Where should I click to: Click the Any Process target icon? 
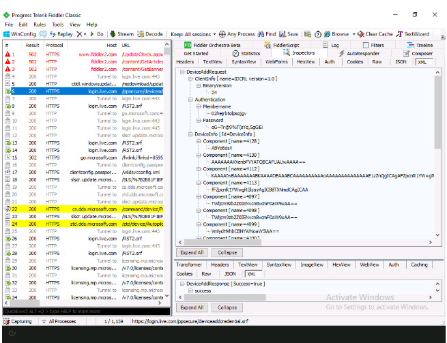[222, 34]
